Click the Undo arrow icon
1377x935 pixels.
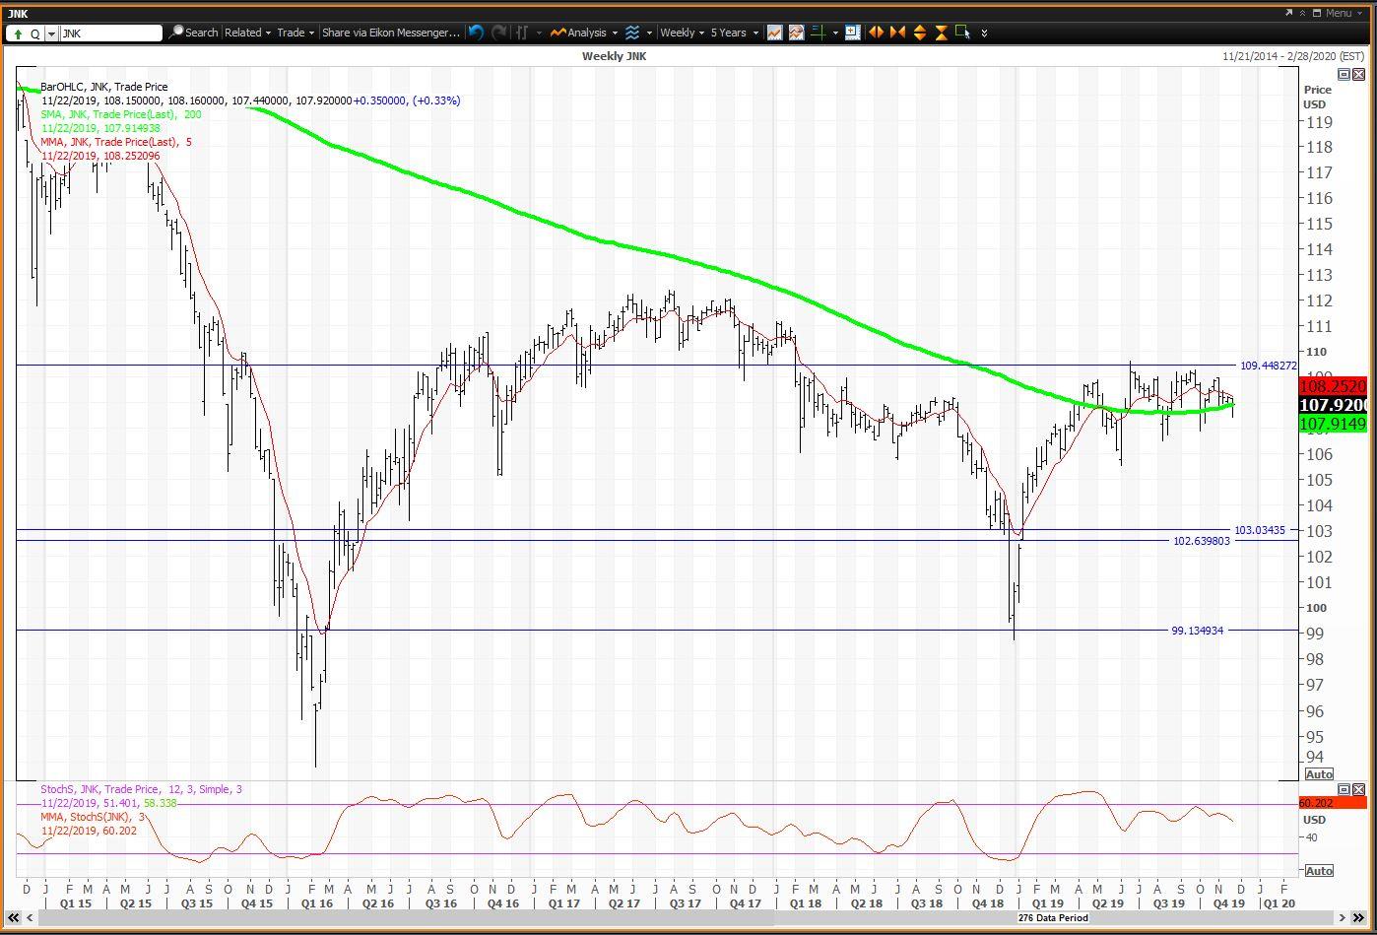(477, 33)
